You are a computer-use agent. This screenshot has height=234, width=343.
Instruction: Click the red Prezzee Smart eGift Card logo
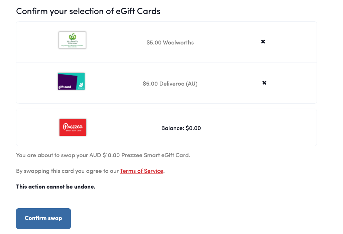click(73, 127)
